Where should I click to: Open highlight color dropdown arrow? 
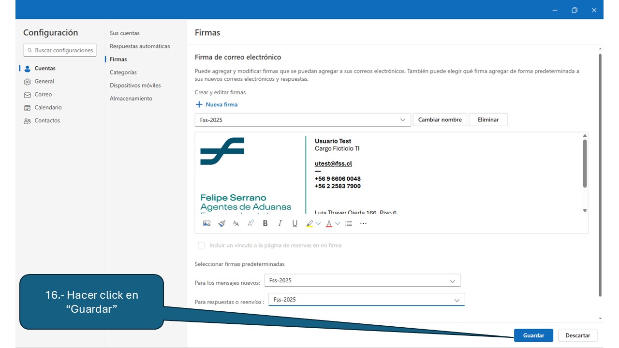click(318, 223)
